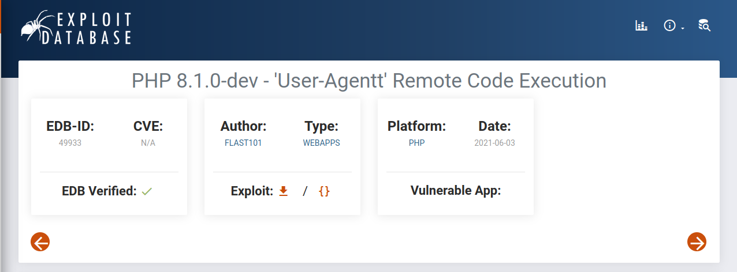
Task: Click the EDB Verified label
Action: pos(99,191)
